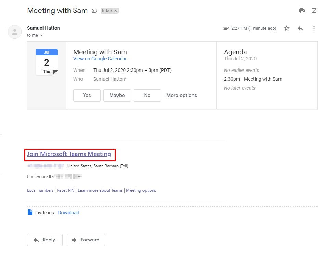Join the Microsoft Teams Meeting
323x254 pixels.
click(x=70, y=154)
